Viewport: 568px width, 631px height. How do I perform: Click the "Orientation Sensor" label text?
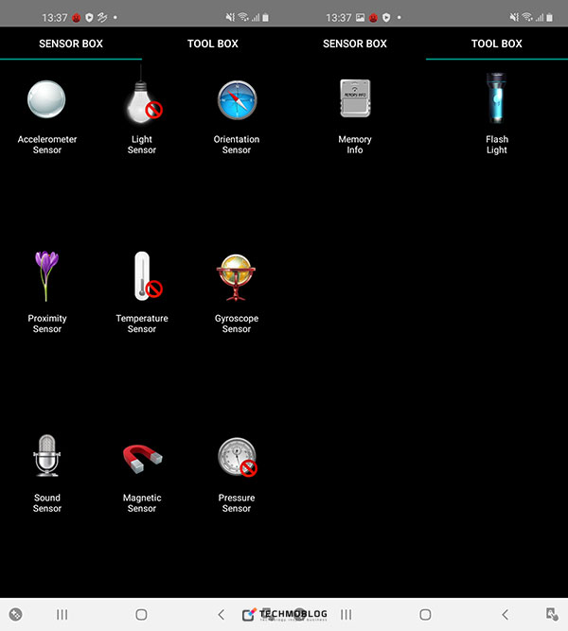pyautogui.click(x=237, y=145)
